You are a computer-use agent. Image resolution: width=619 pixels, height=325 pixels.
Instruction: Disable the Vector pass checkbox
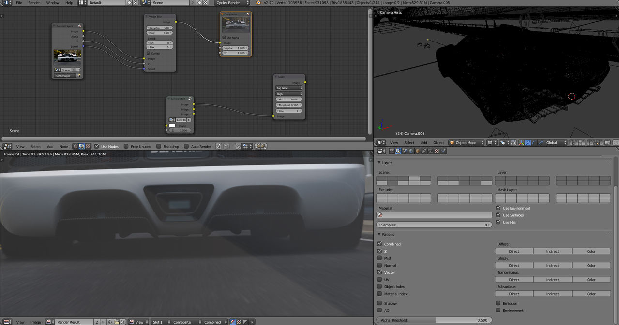click(380, 272)
